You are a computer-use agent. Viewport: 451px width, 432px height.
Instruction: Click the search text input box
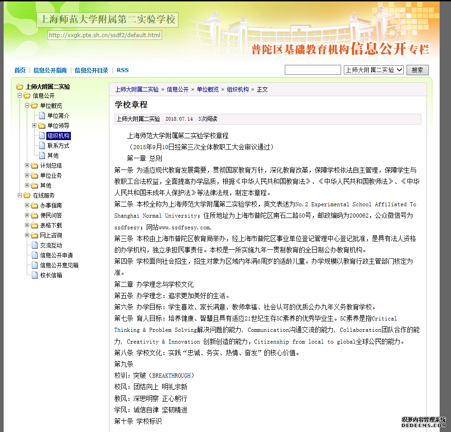pos(312,70)
